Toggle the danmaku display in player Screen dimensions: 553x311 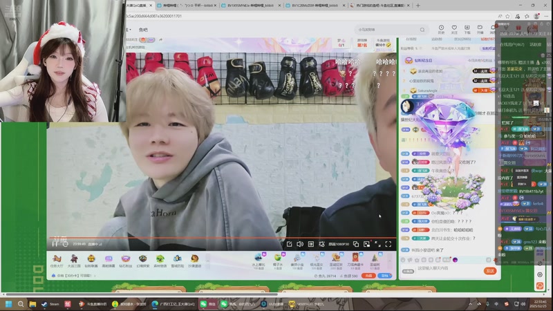pos(310,244)
